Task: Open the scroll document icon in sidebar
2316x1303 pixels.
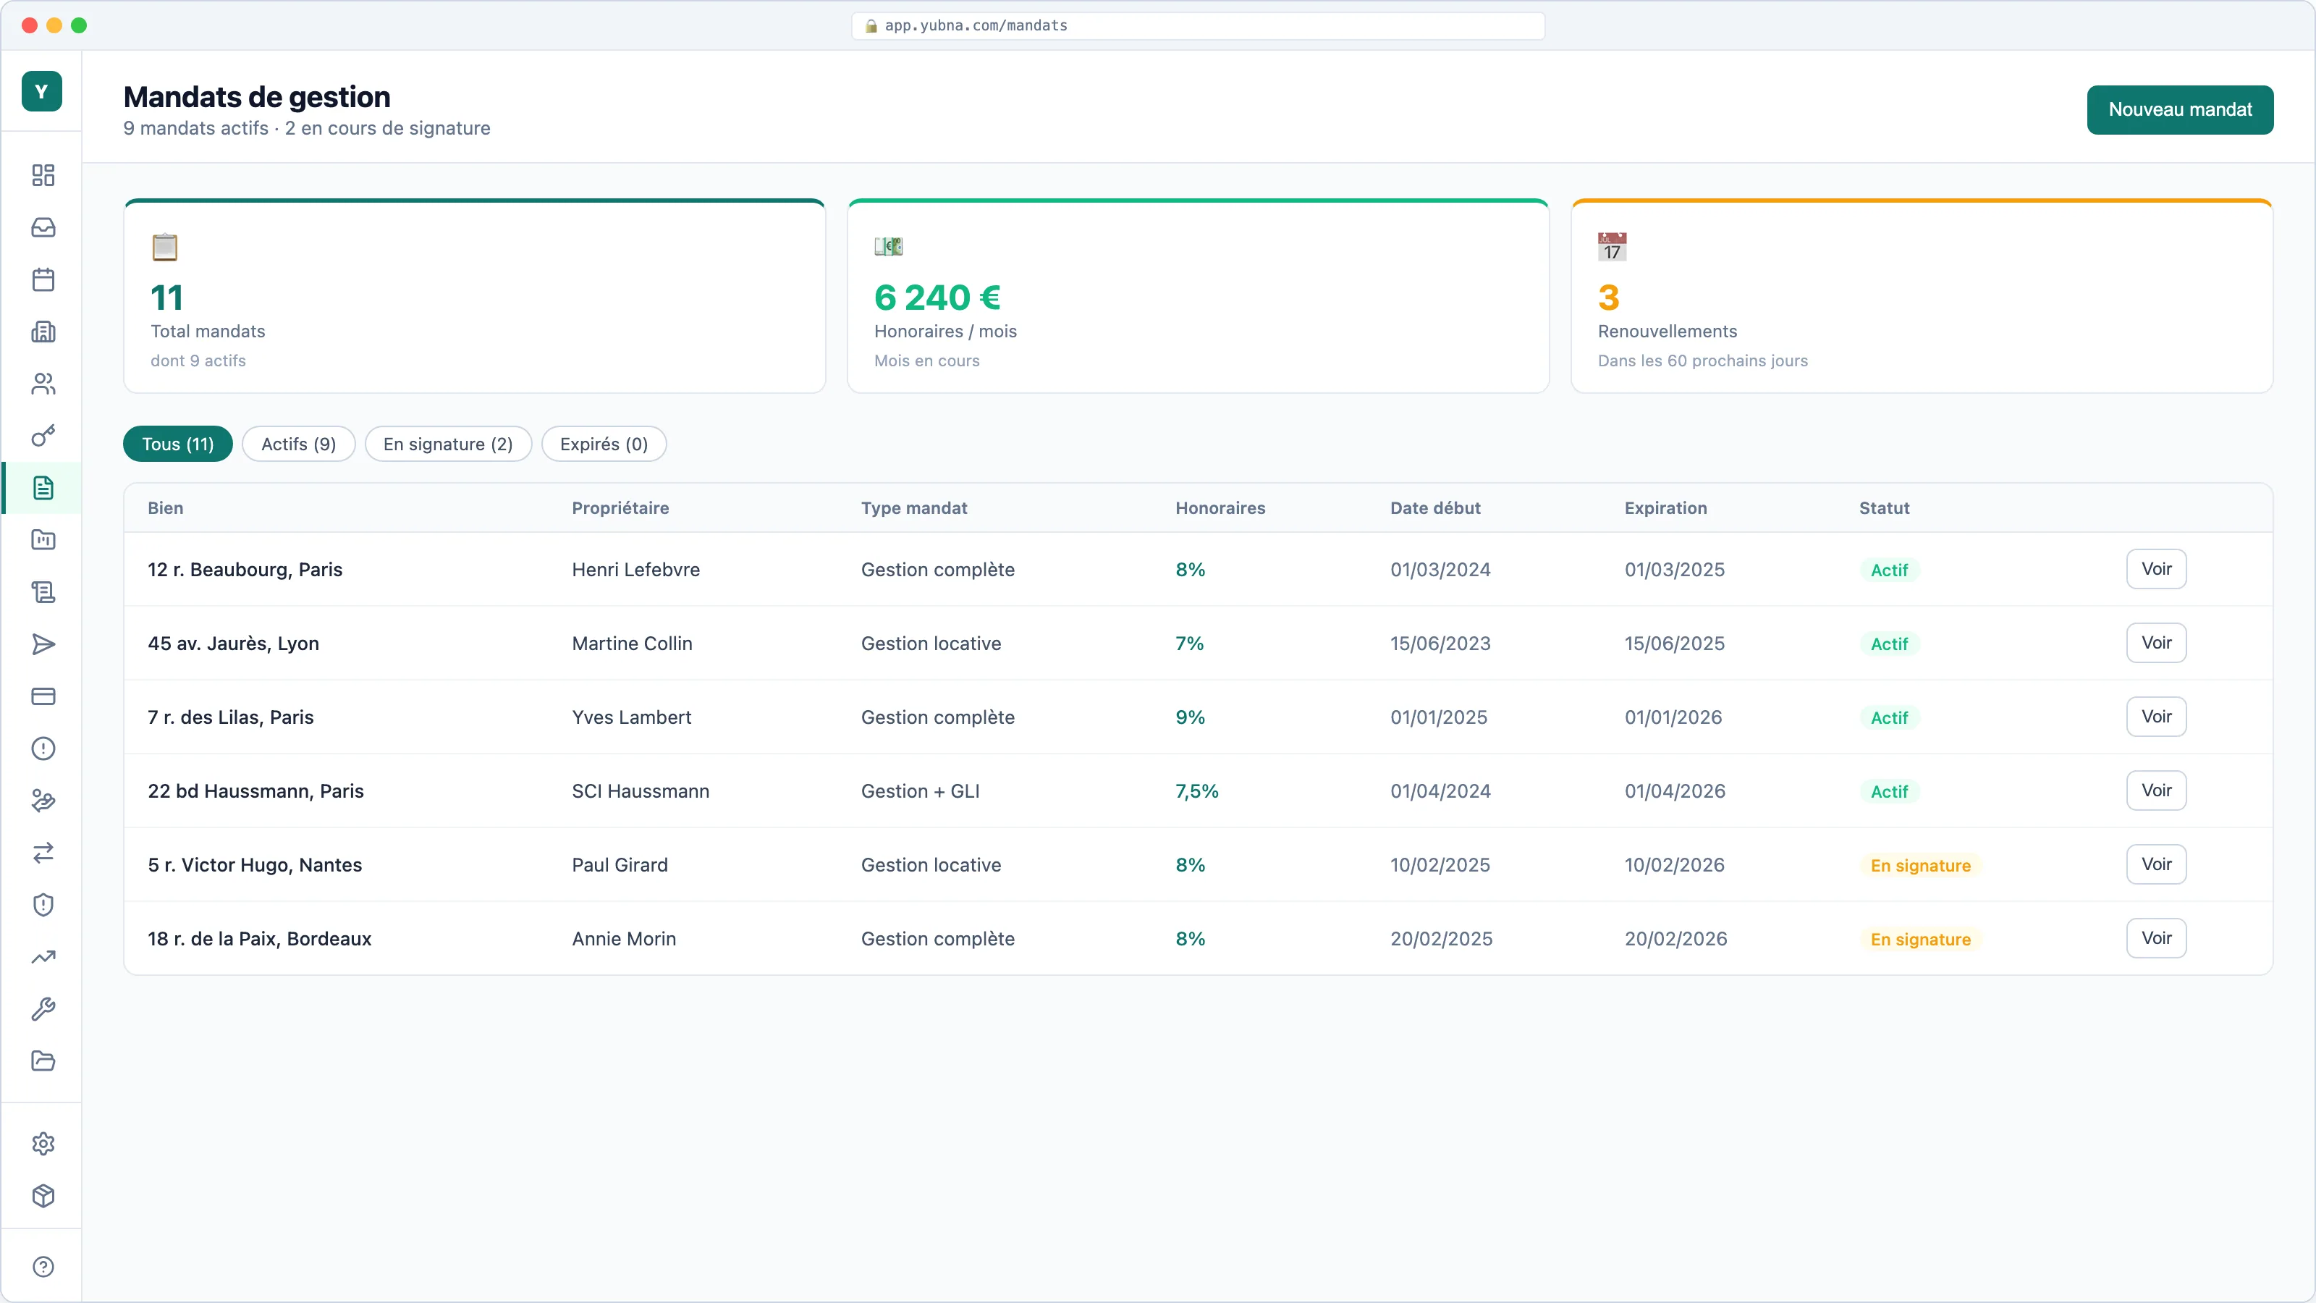Action: (x=43, y=593)
